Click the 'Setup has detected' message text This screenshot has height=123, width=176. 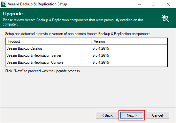coord(78,34)
